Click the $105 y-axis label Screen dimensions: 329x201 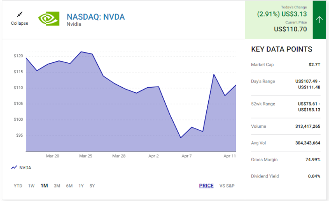pyautogui.click(x=18, y=104)
